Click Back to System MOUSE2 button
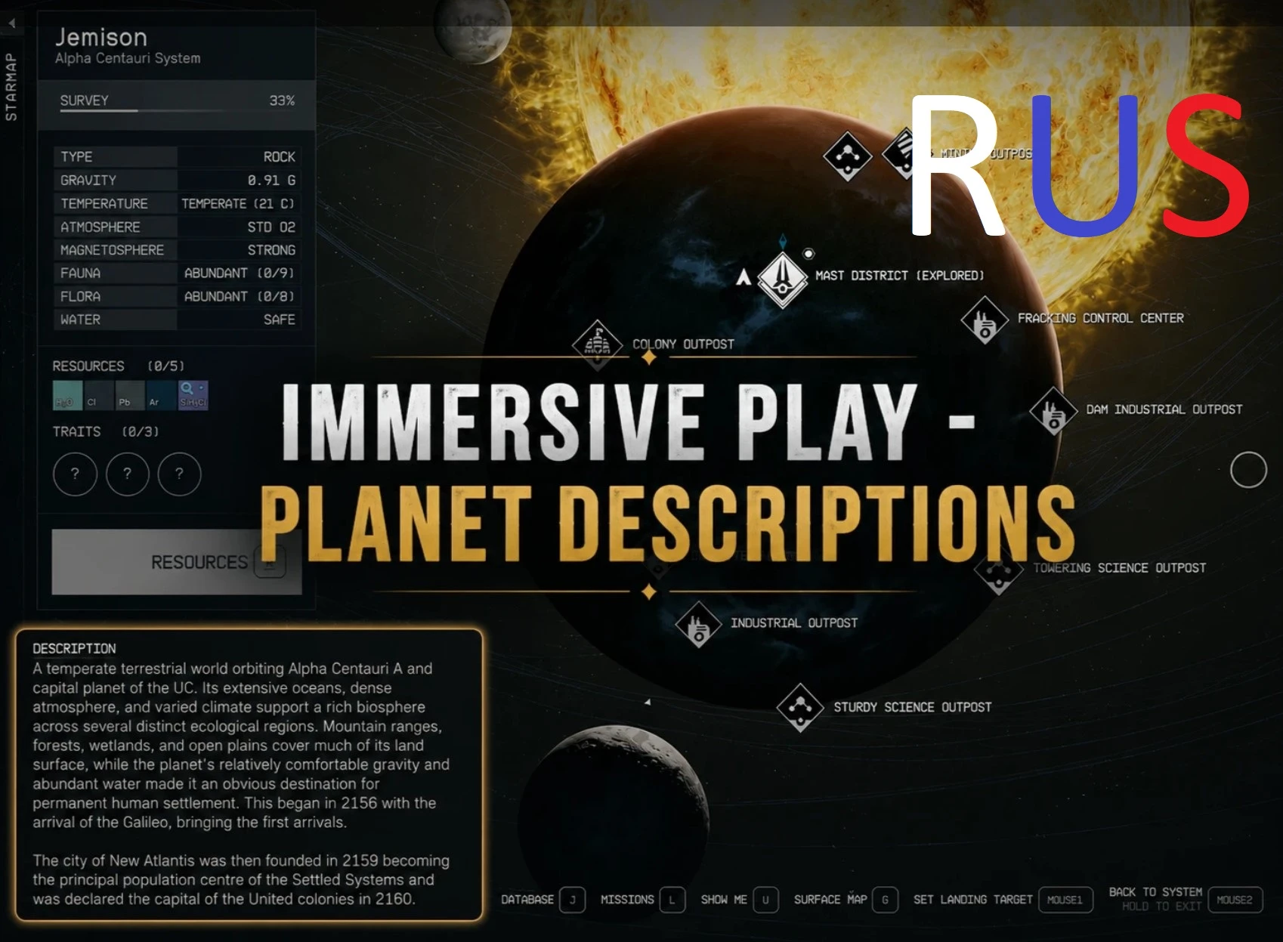1283x942 pixels. tap(1235, 900)
